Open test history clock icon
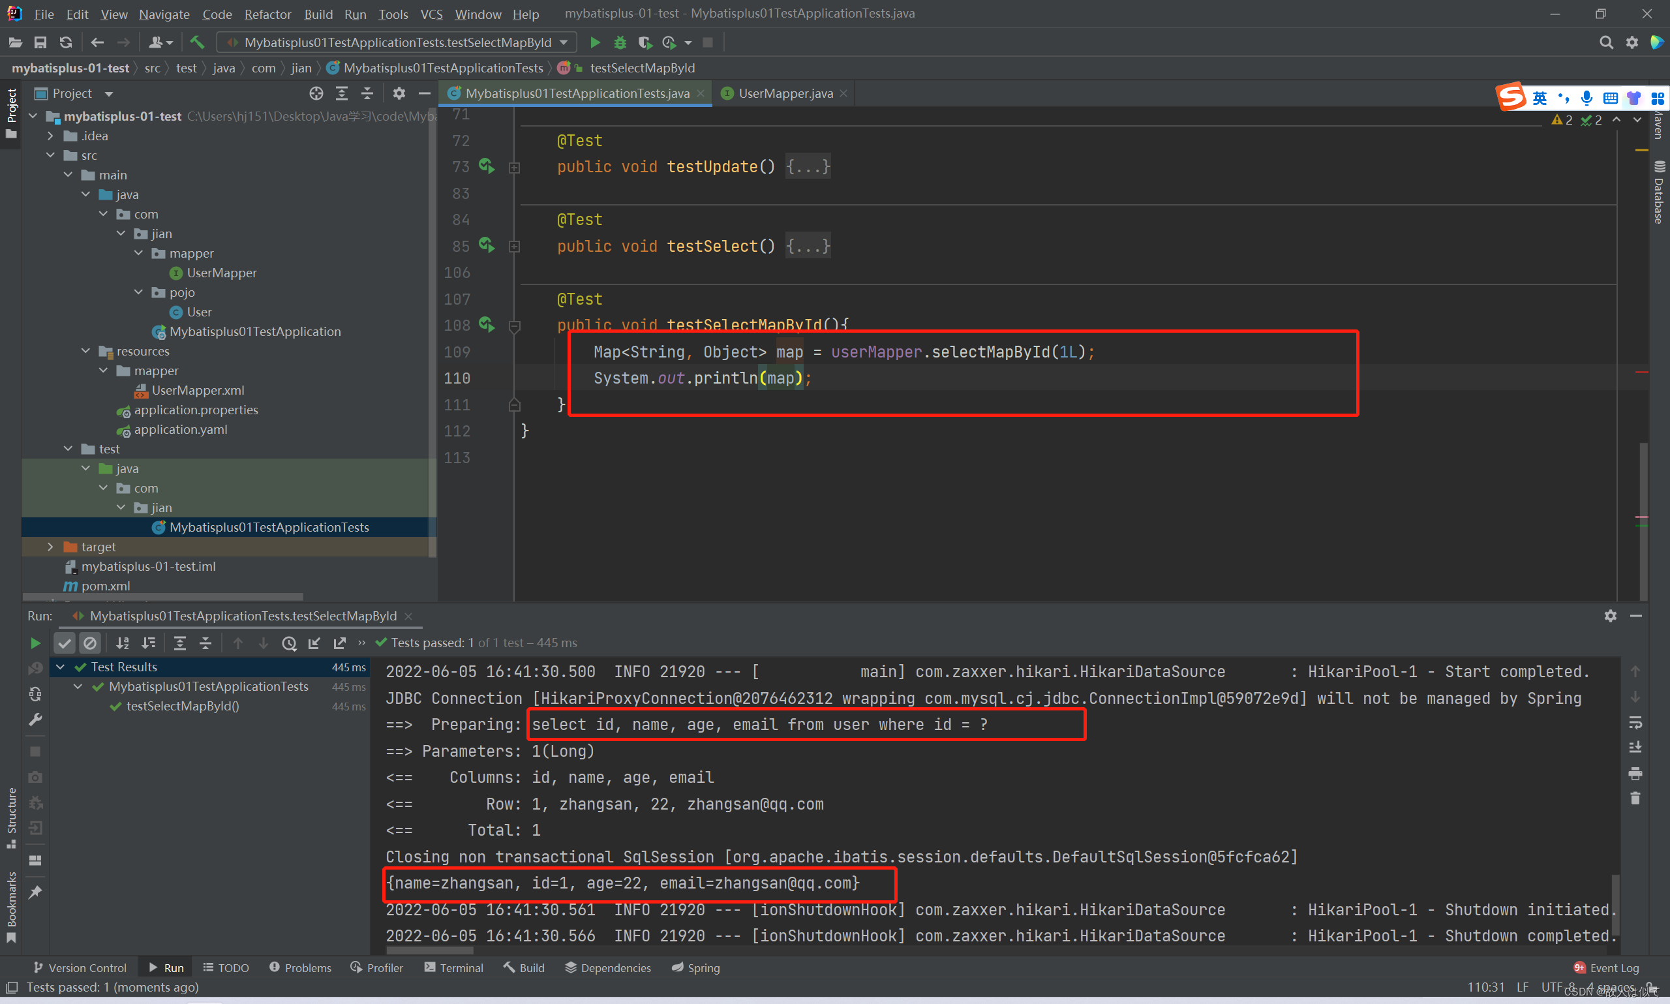The image size is (1670, 1004). pyautogui.click(x=289, y=643)
